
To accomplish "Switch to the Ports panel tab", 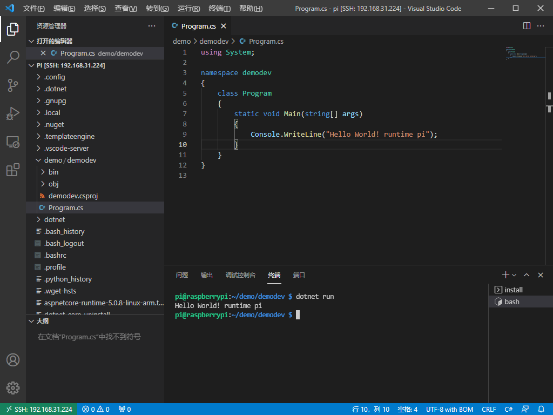I will 299,275.
